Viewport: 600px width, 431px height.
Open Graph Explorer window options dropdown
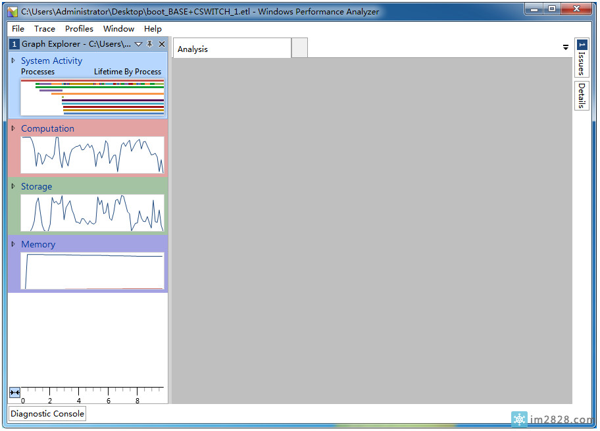[x=138, y=44]
